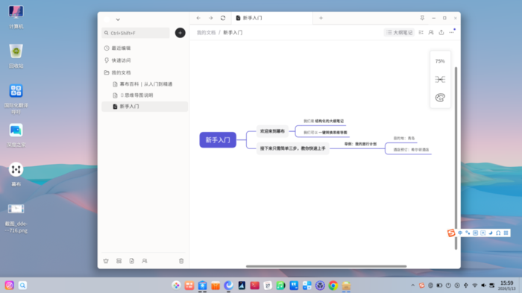Screen dimensions: 522x293
Task: Click the share export icon in header
Action: [441, 32]
